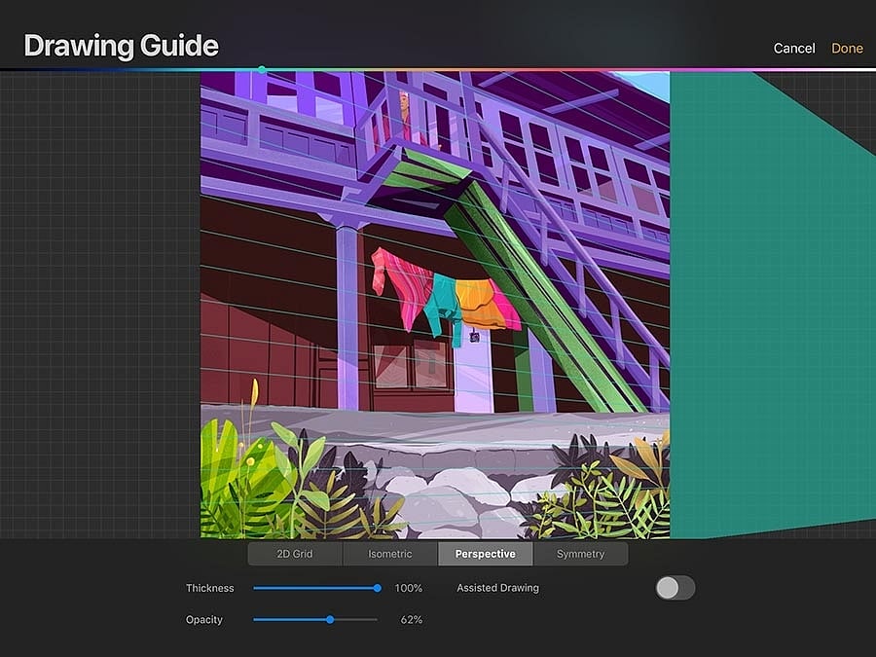
Task: Click the 62% opacity value
Action: pyautogui.click(x=411, y=620)
